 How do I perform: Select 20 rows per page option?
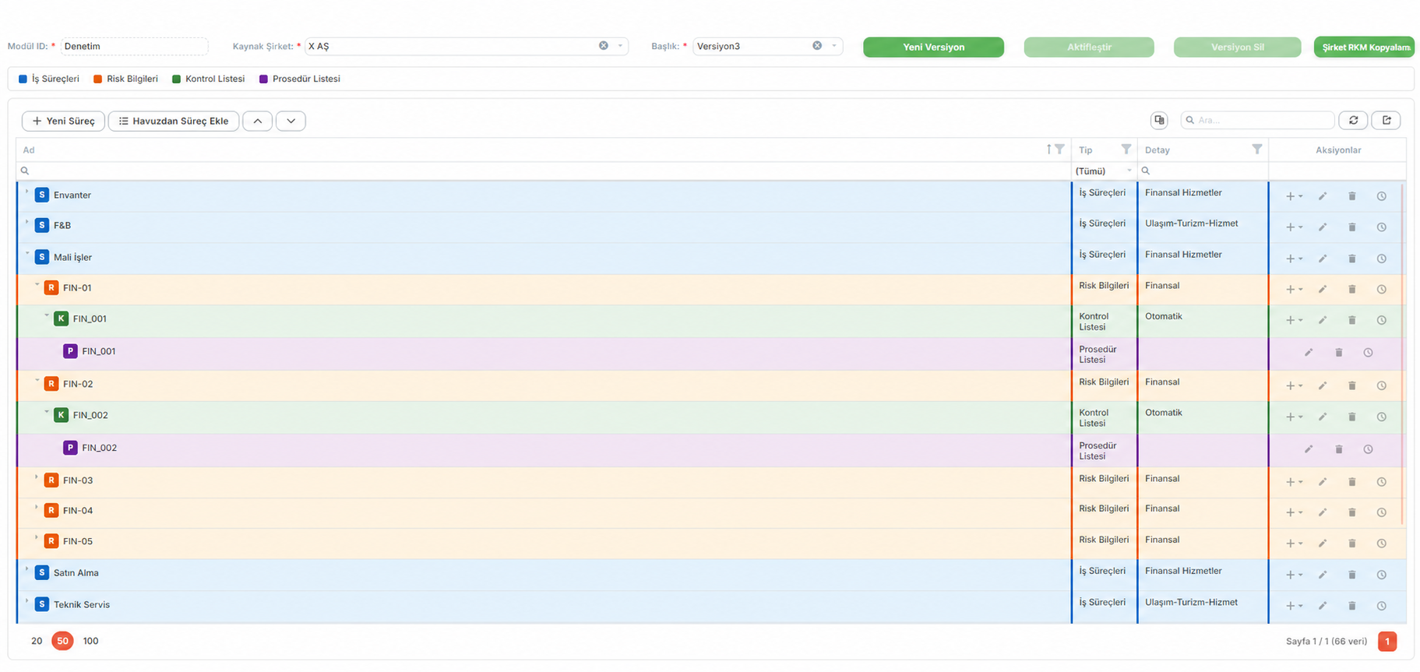point(37,641)
